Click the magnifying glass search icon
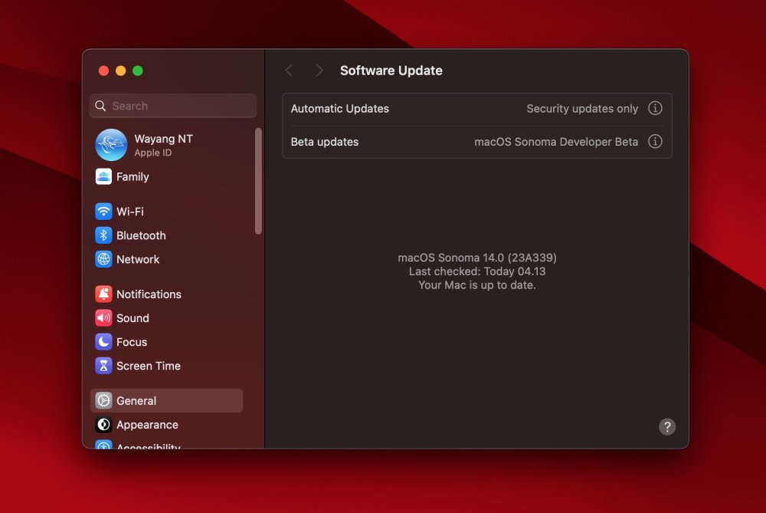Image resolution: width=766 pixels, height=513 pixels. tap(100, 106)
